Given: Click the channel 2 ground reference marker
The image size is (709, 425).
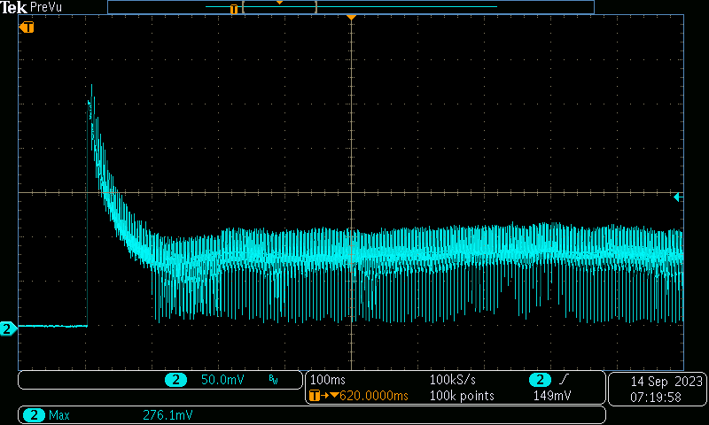Looking at the screenshot, I should pos(8,329).
